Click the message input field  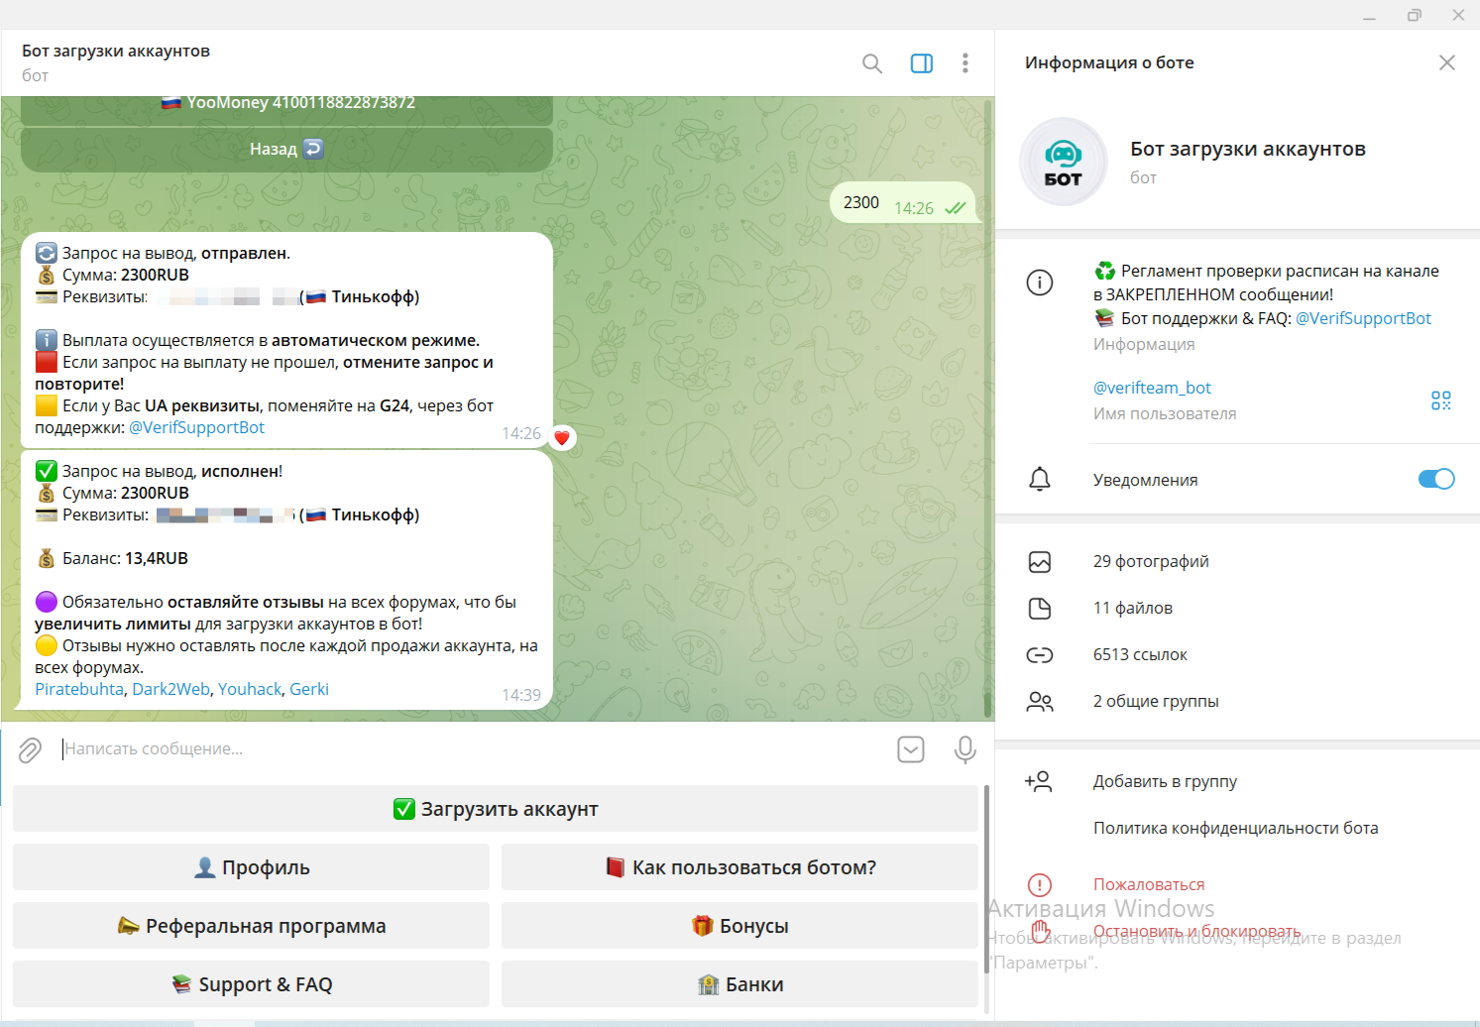point(466,749)
